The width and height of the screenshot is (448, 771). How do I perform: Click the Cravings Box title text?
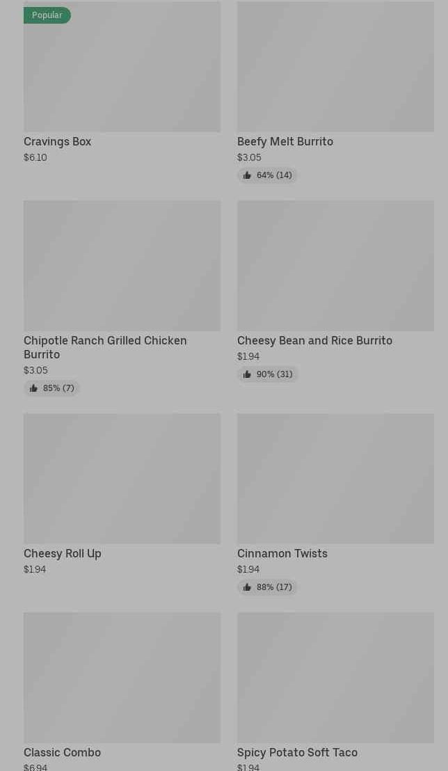click(58, 142)
